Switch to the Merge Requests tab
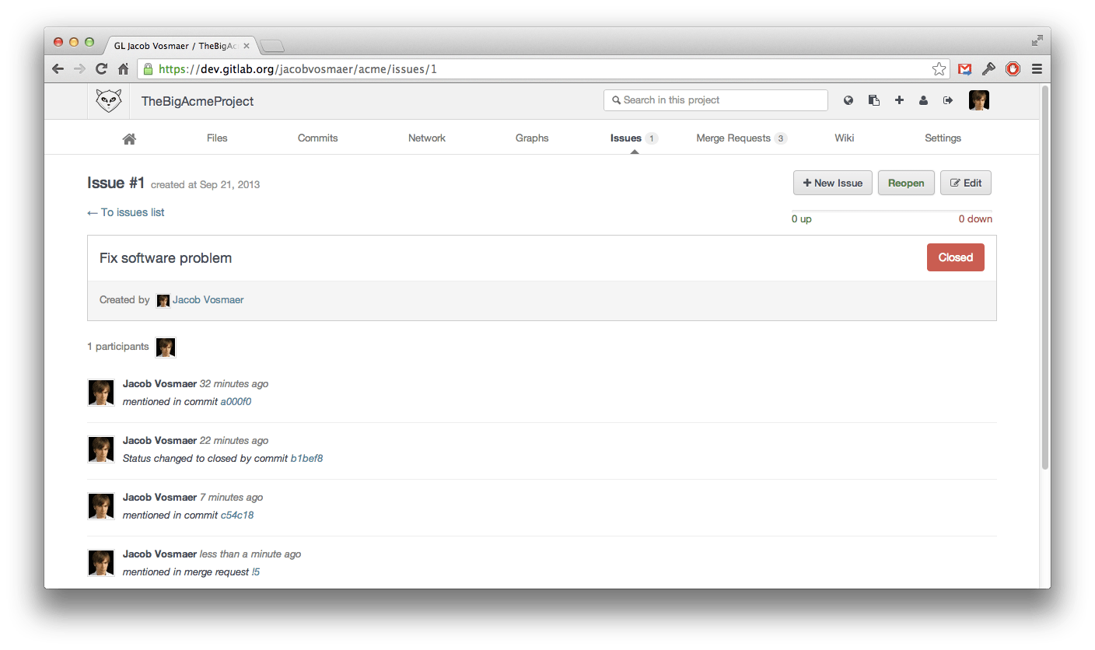 click(733, 138)
